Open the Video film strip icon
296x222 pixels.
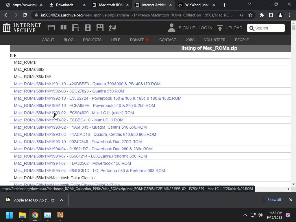point(75,28)
